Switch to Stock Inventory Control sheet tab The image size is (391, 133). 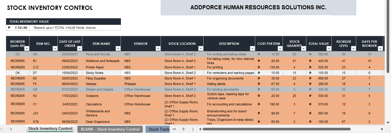(x=50, y=129)
